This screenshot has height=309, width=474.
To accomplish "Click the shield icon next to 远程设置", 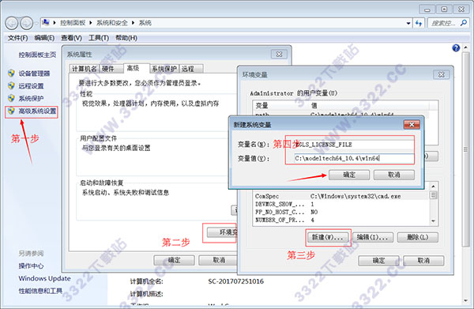I will tap(11, 86).
